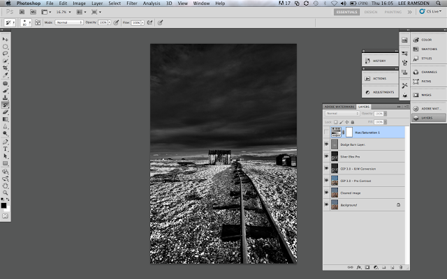Select the History Brush tool
The image size is (447, 279).
point(5,105)
